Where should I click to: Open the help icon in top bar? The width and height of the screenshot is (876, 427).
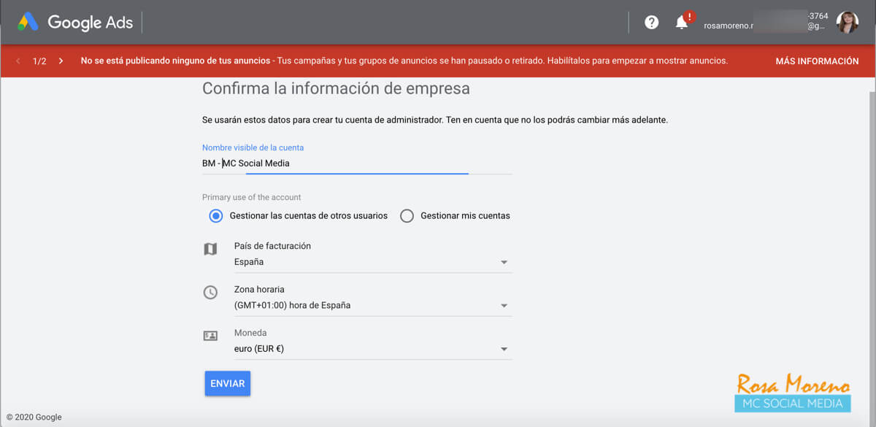[x=651, y=22]
